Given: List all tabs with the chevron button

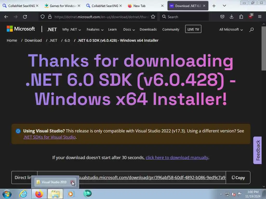Looking at the screenshot, I should [224, 6].
